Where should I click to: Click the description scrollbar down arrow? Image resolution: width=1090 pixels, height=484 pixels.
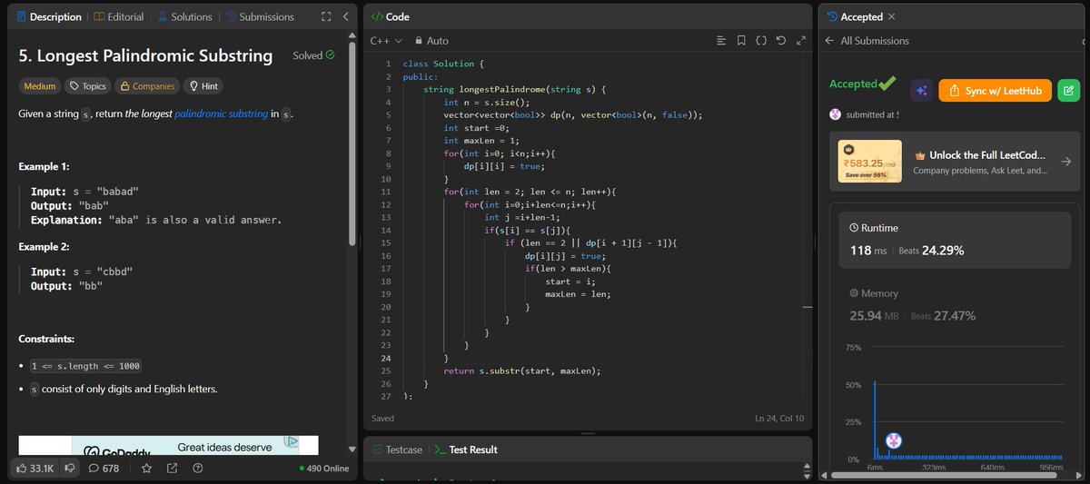[352, 449]
